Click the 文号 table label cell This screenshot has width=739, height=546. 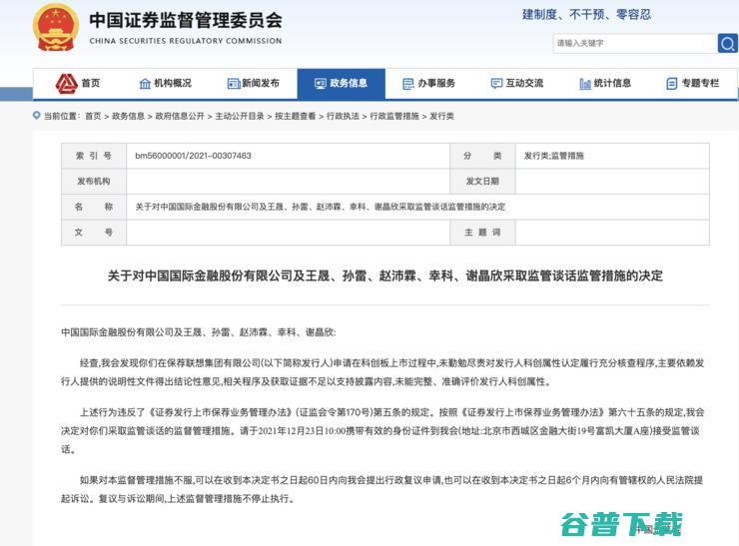tap(94, 232)
